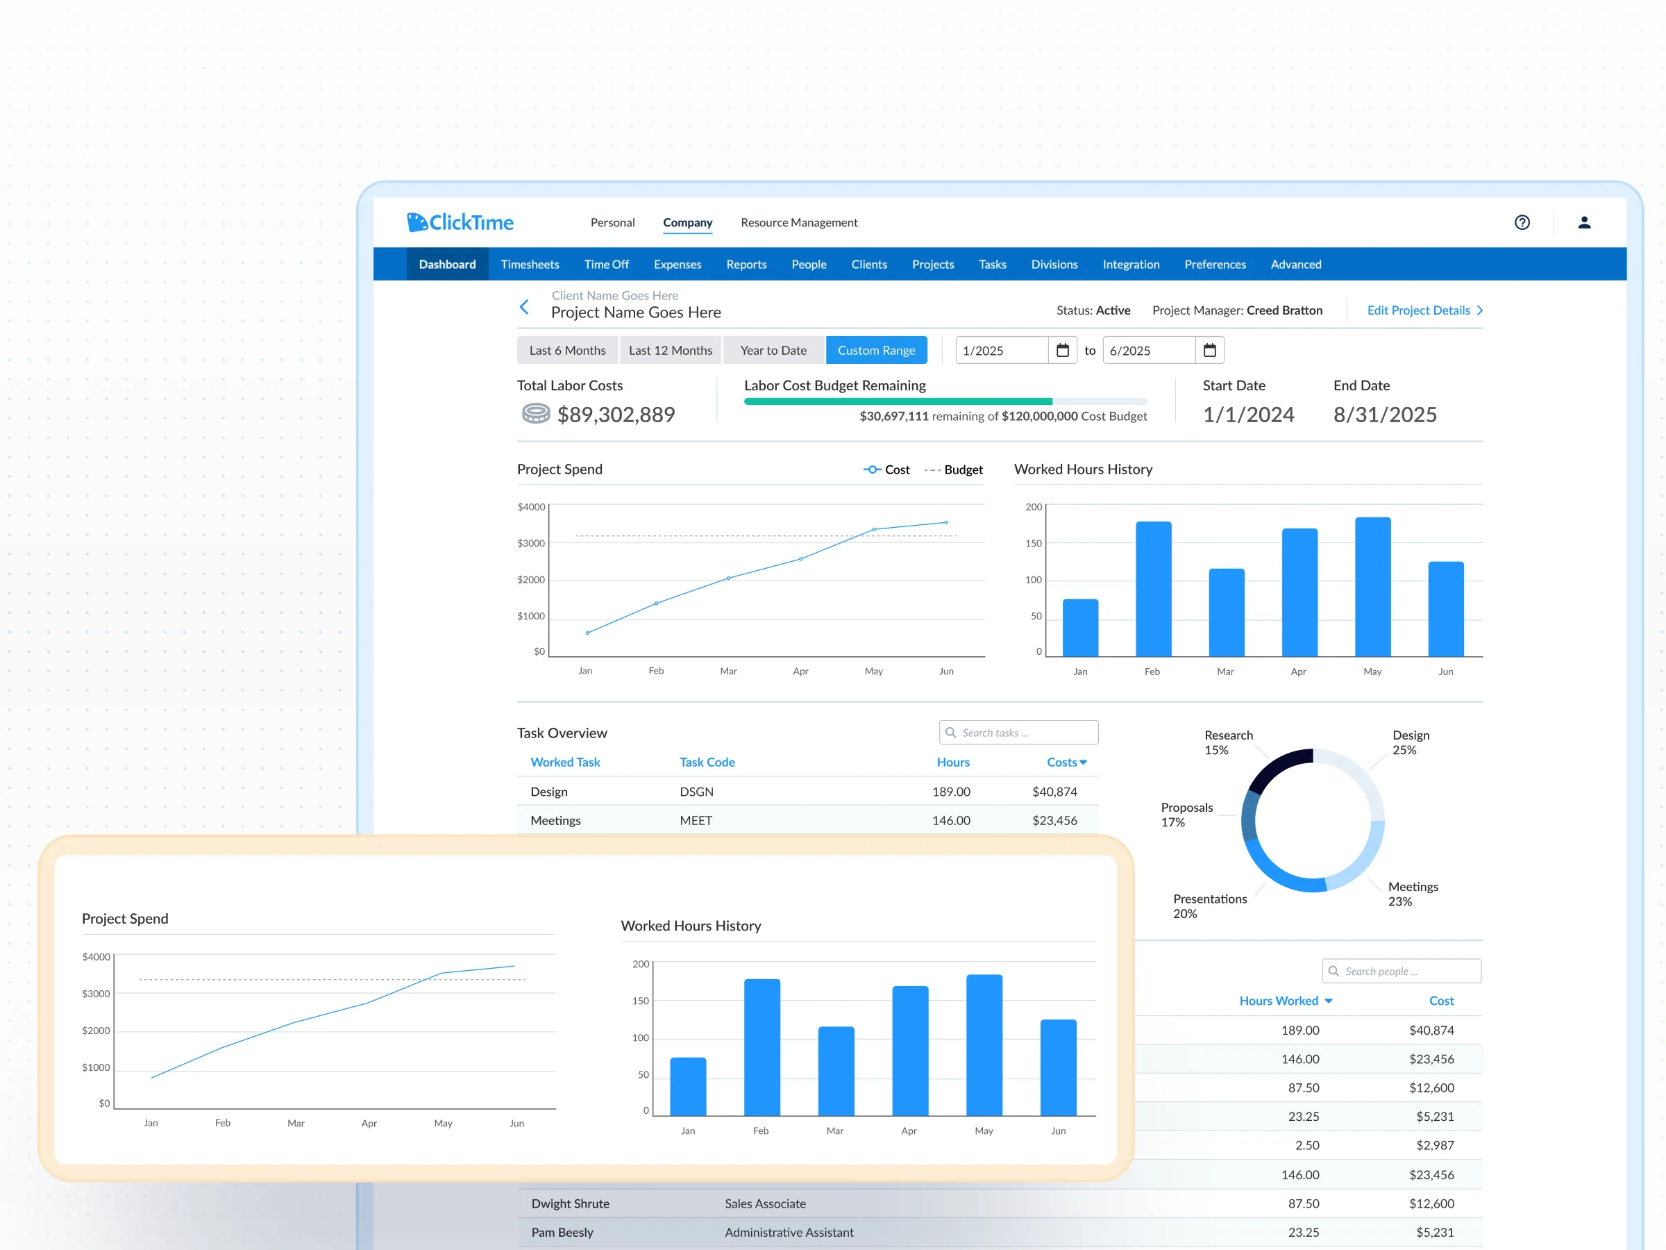This screenshot has height=1250, width=1666.
Task: Sort by Costs column dropdown arrow
Action: 1083,762
